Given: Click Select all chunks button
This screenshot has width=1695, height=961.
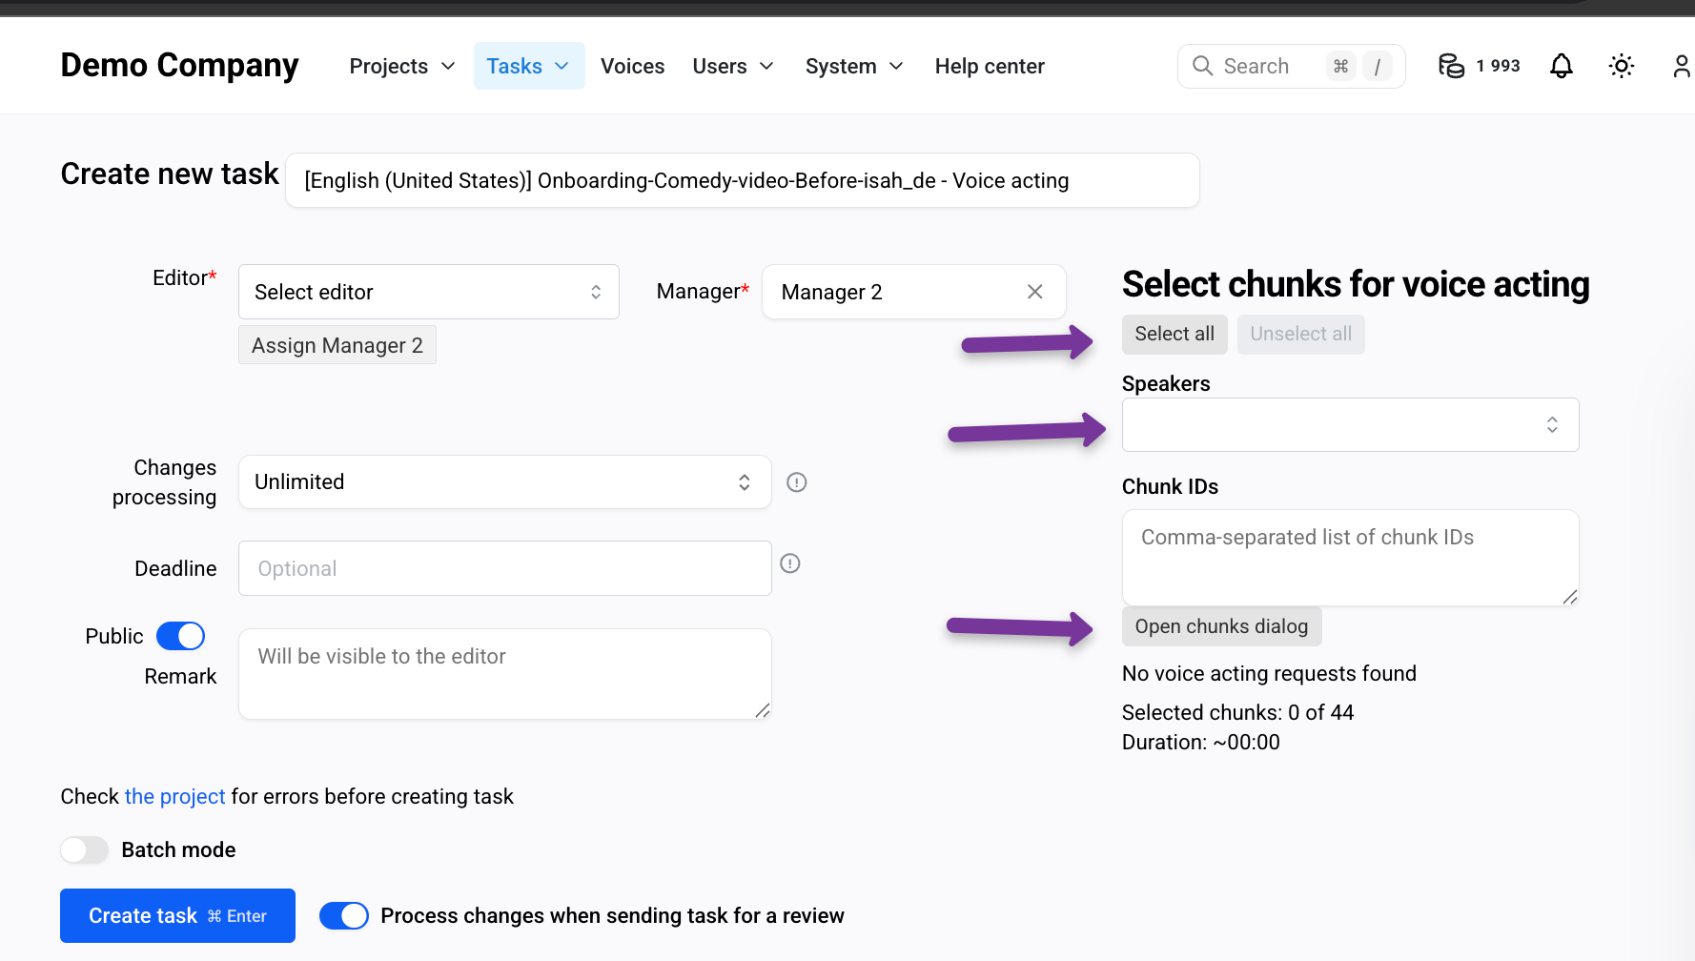Looking at the screenshot, I should pyautogui.click(x=1174, y=334).
